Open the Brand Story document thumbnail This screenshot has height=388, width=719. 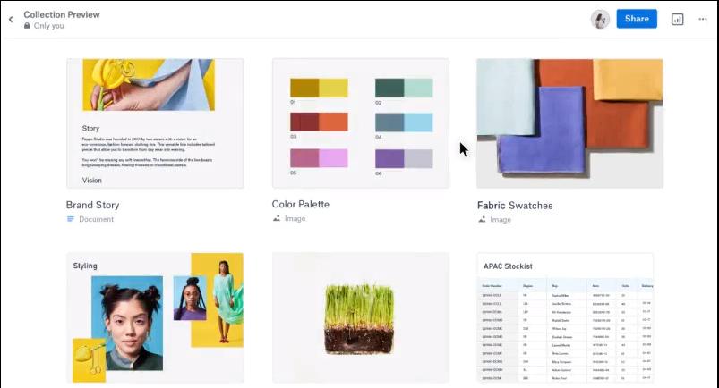[155, 123]
